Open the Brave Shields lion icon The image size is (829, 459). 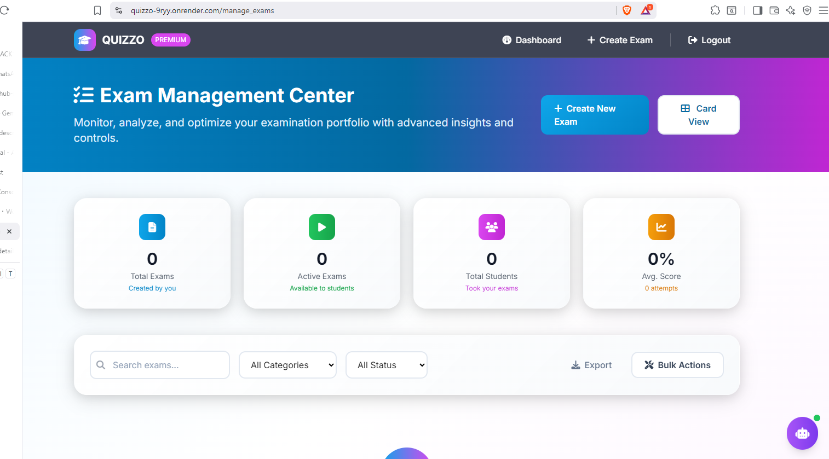(x=627, y=10)
